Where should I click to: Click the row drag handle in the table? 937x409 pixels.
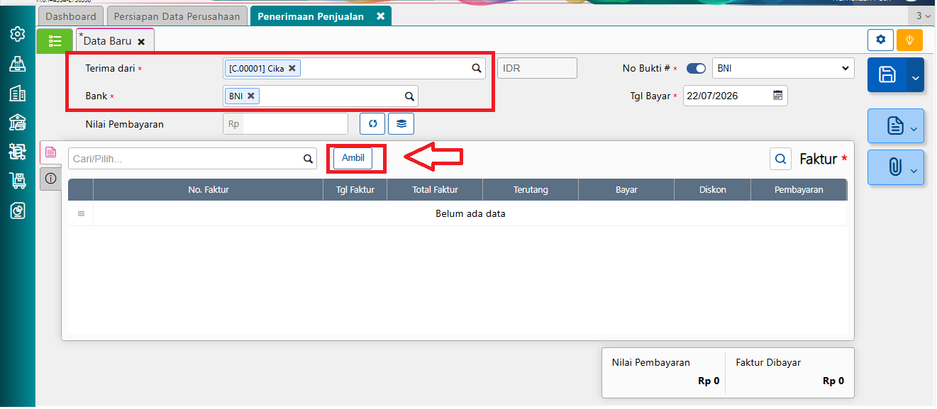(81, 213)
